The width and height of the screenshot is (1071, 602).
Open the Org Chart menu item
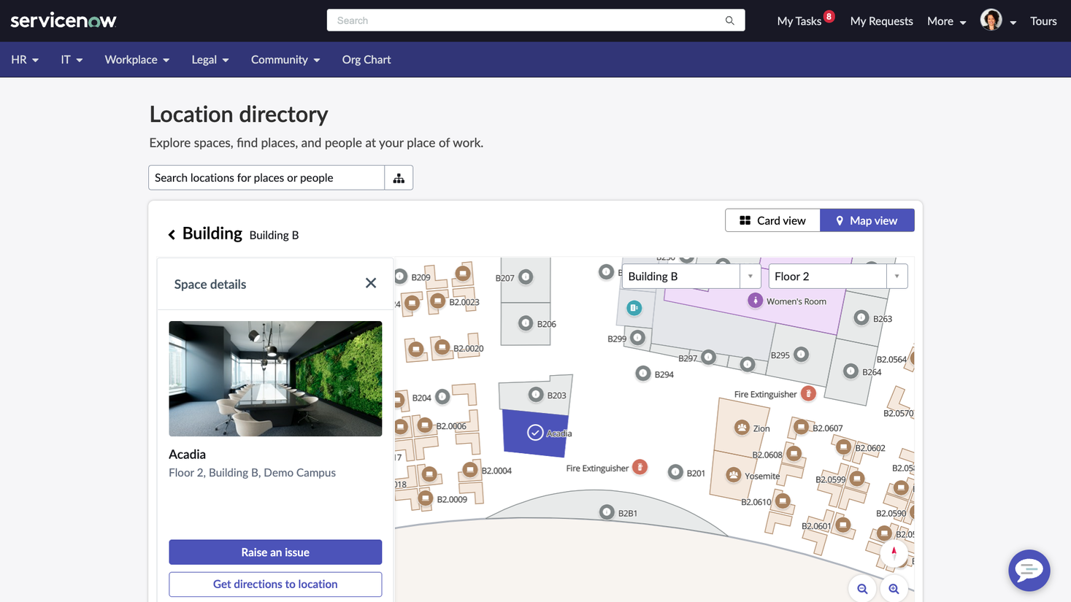pyautogui.click(x=366, y=59)
